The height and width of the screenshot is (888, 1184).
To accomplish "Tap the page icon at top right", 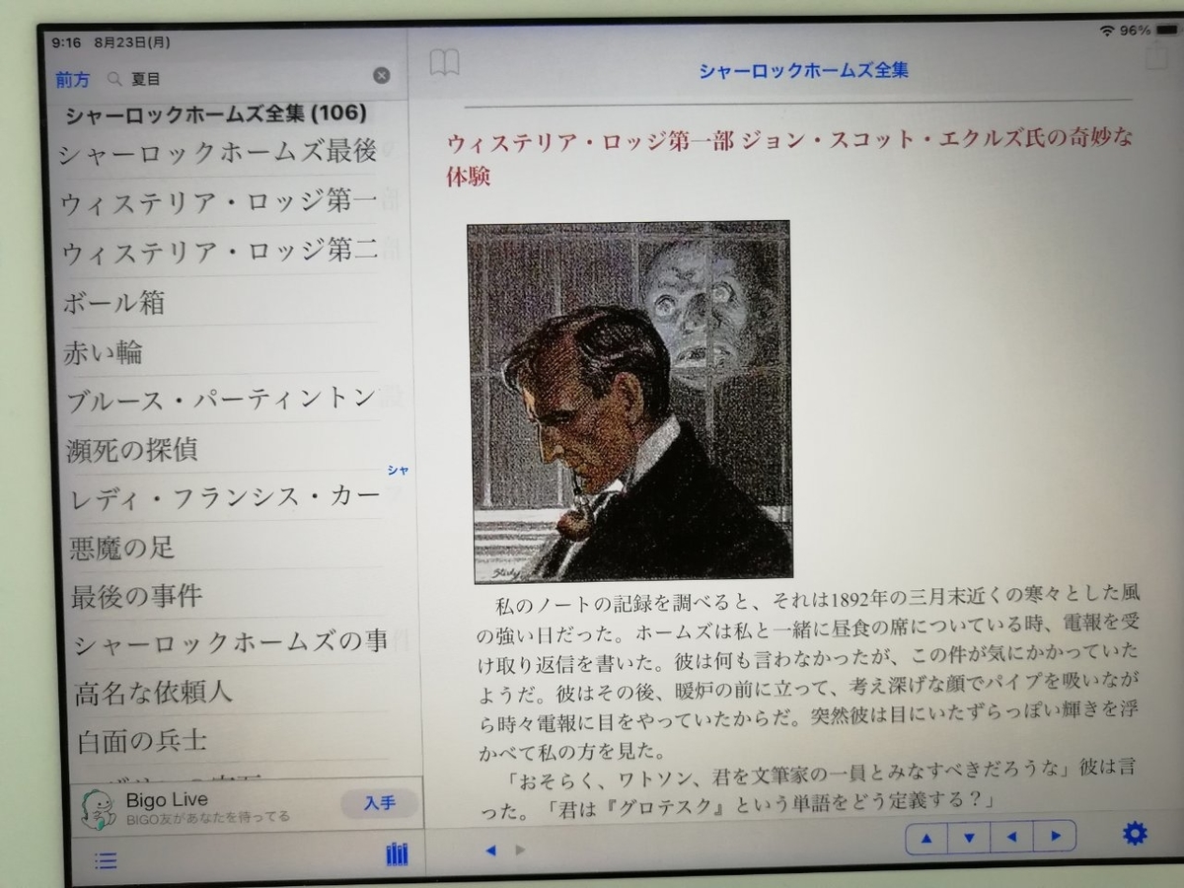I will [x=1155, y=58].
